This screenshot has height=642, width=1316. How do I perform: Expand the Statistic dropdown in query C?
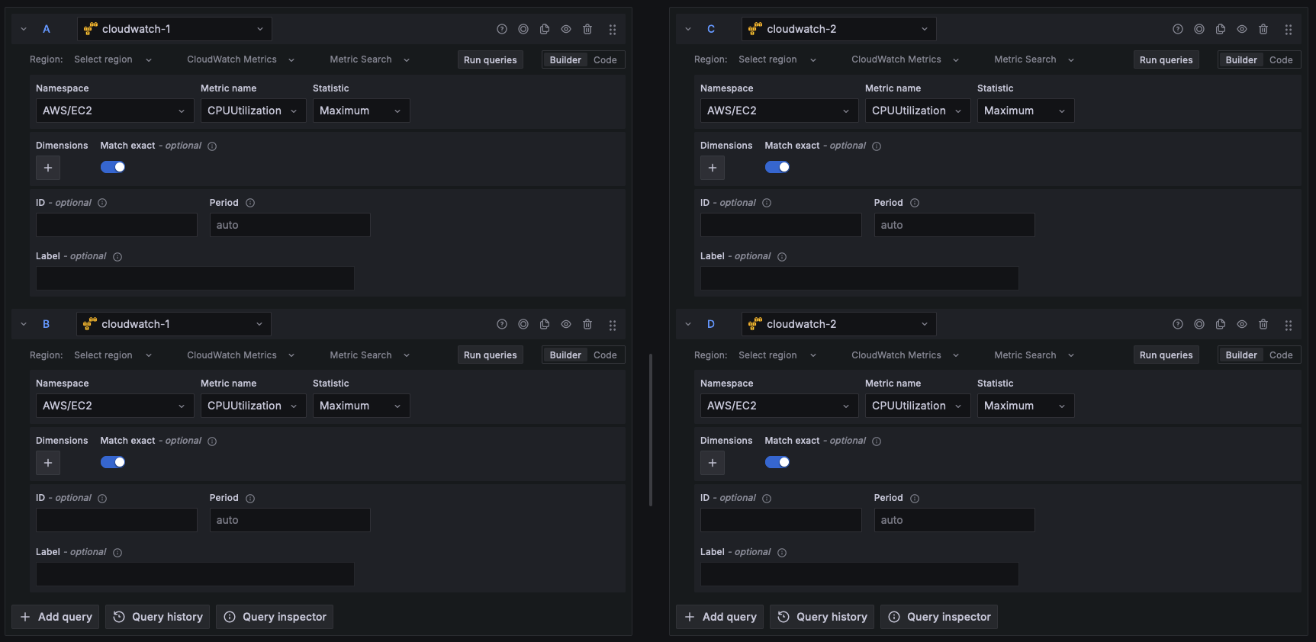coord(1025,111)
